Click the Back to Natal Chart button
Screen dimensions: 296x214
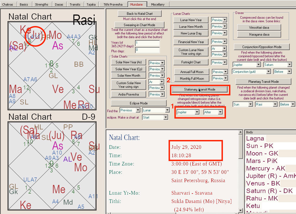[139, 14]
